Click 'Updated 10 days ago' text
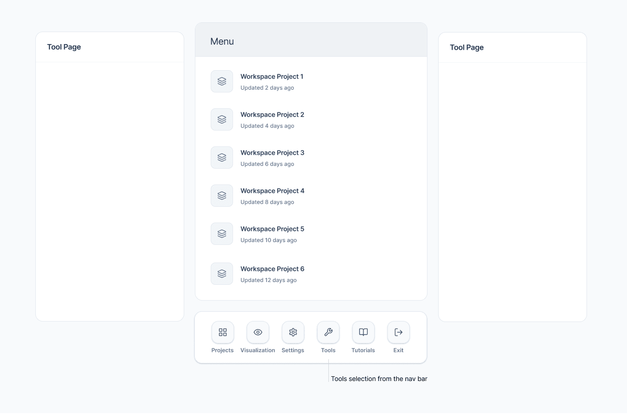Screen dimensions: 627x414 (x=268, y=240)
